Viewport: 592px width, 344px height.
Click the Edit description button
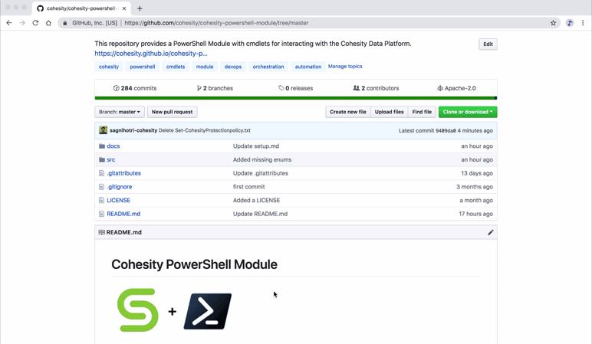pyautogui.click(x=488, y=44)
